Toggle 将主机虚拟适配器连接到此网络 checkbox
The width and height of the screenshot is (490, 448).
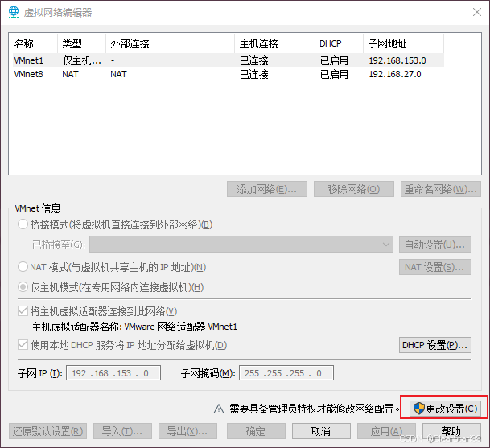tap(23, 310)
